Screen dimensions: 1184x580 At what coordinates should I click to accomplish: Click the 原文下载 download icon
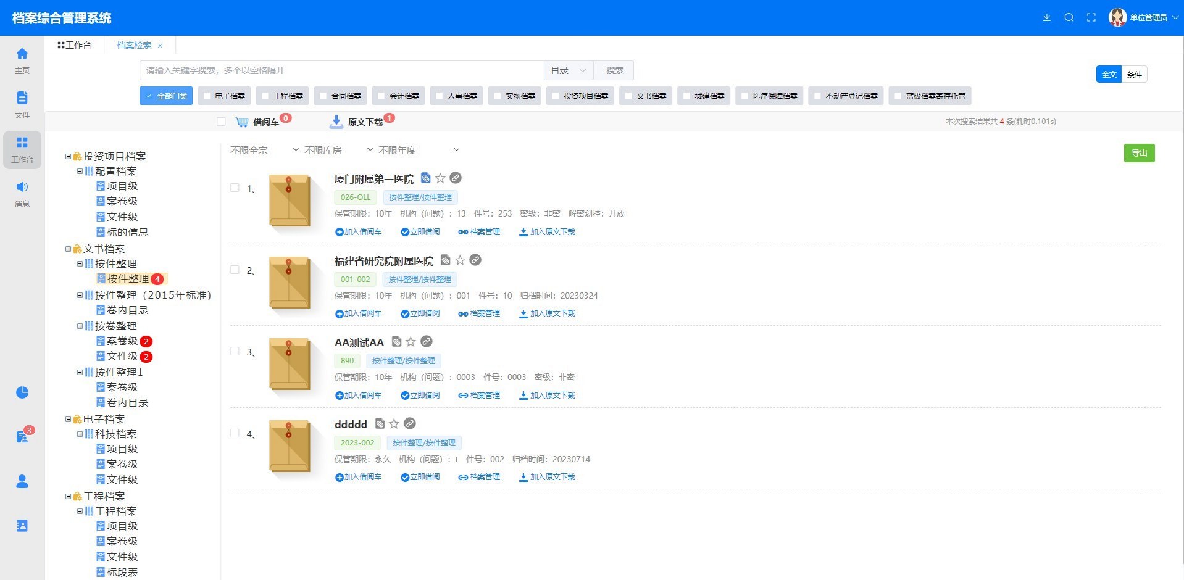coord(336,122)
